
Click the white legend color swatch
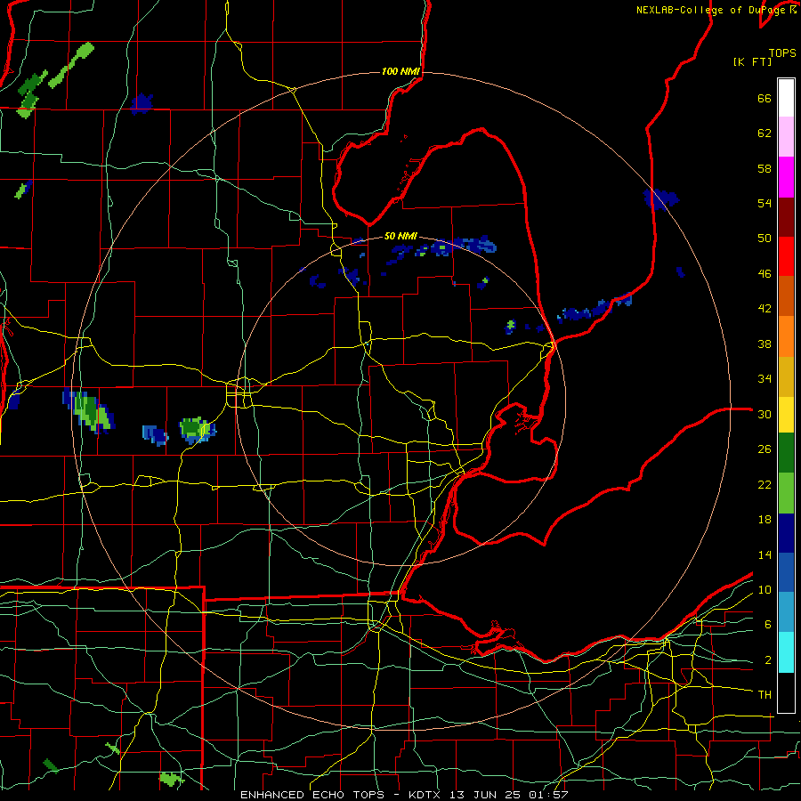click(x=786, y=98)
